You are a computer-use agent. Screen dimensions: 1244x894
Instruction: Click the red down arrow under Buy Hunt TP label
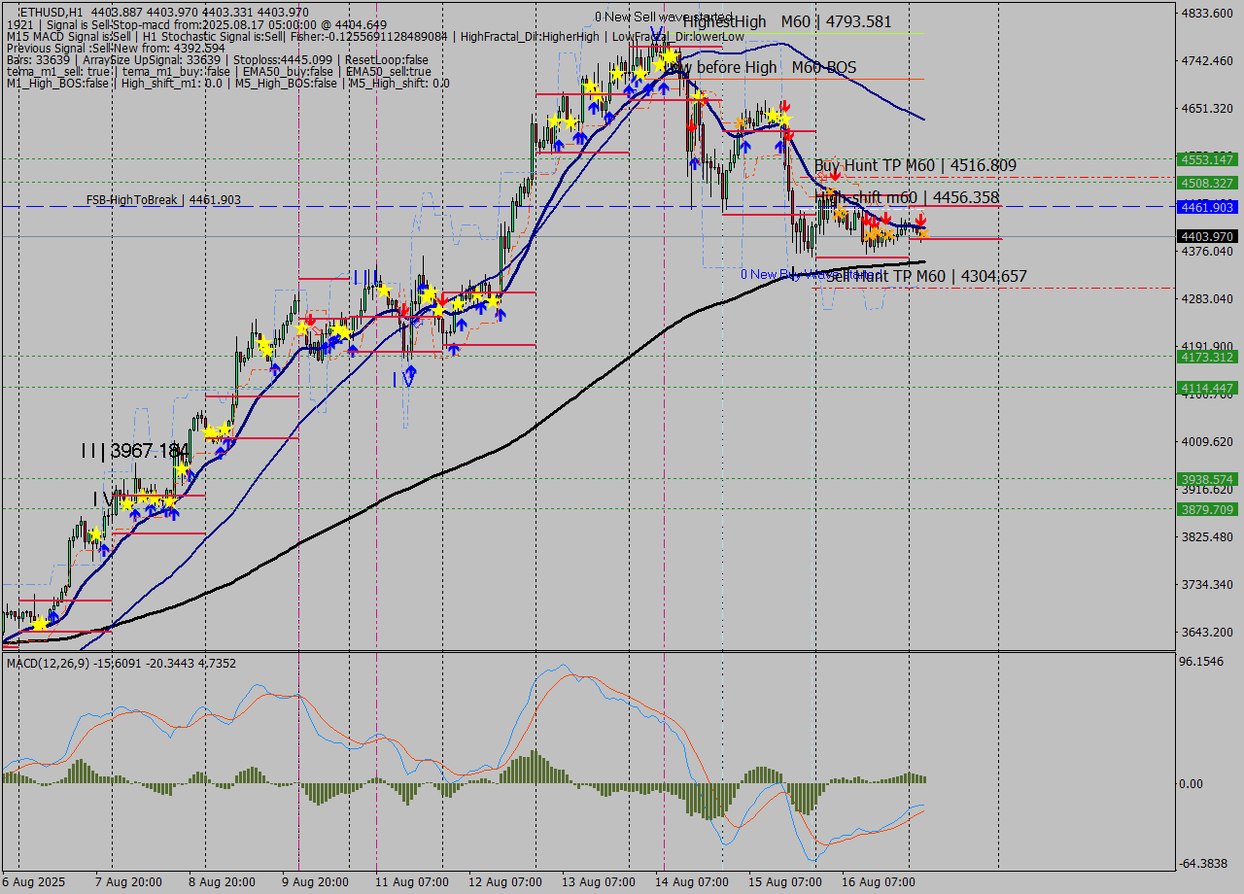click(834, 175)
